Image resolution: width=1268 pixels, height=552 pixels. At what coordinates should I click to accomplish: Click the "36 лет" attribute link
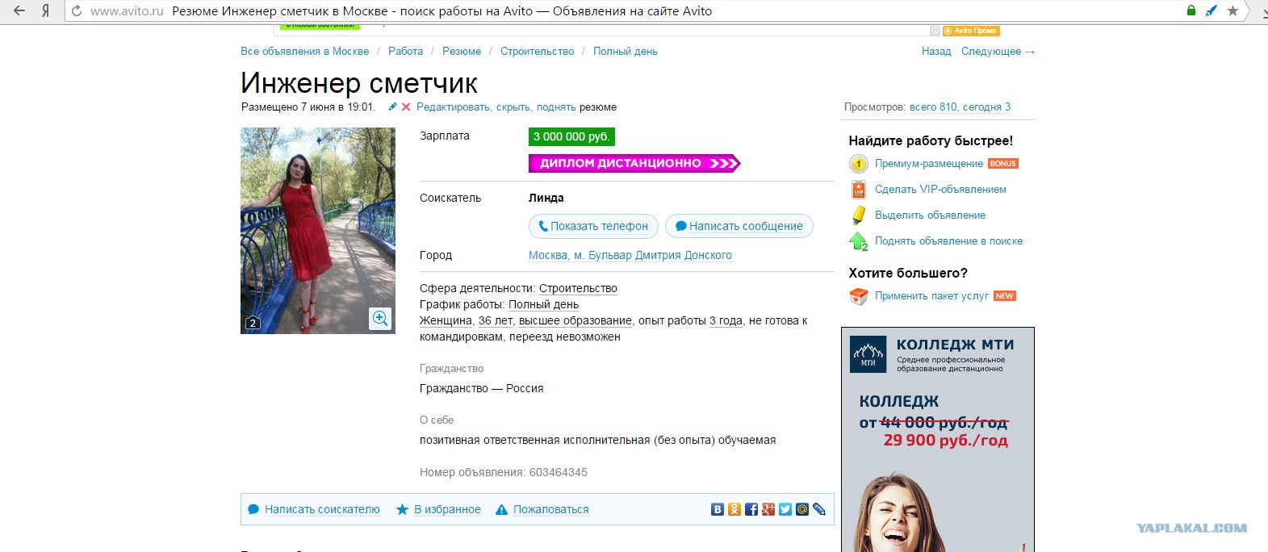[x=496, y=320]
